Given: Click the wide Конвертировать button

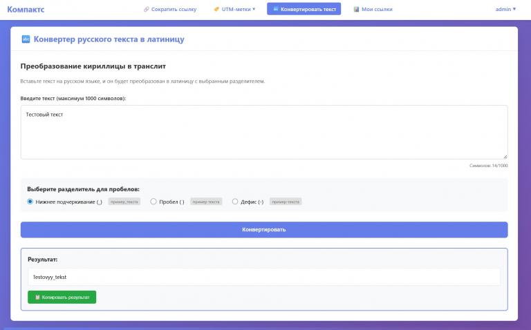Looking at the screenshot, I should tap(264, 230).
